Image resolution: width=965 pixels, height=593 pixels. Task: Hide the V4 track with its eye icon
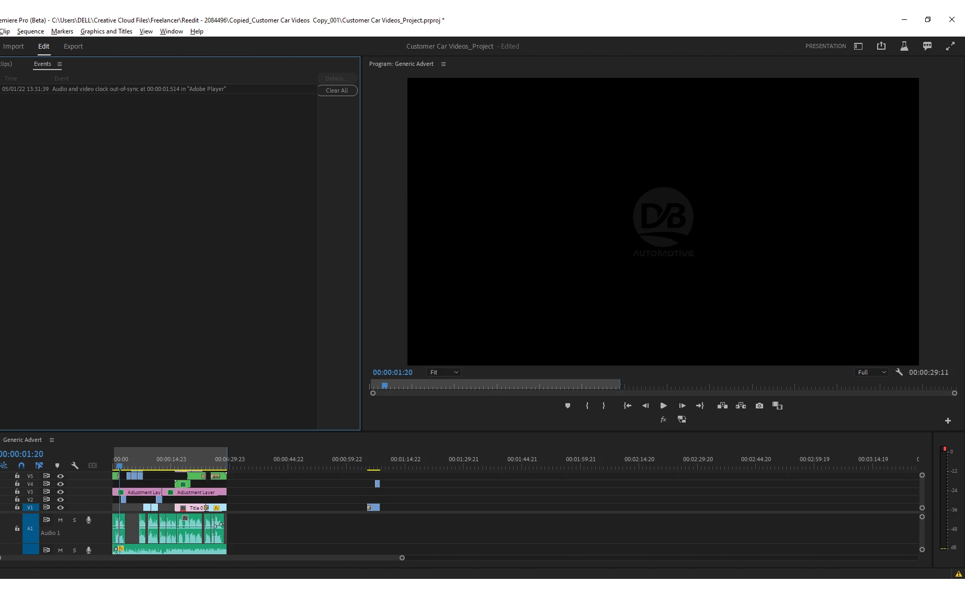click(60, 484)
